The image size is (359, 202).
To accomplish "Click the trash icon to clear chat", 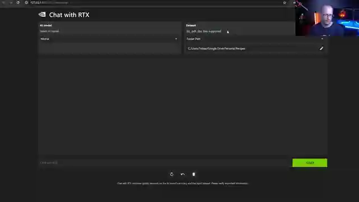I will click(x=194, y=175).
